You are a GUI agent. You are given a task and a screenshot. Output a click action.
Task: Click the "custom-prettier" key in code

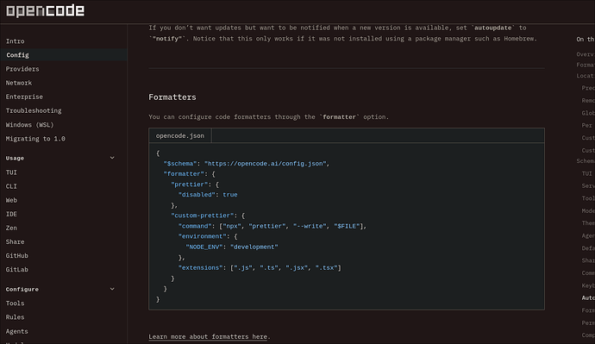203,216
